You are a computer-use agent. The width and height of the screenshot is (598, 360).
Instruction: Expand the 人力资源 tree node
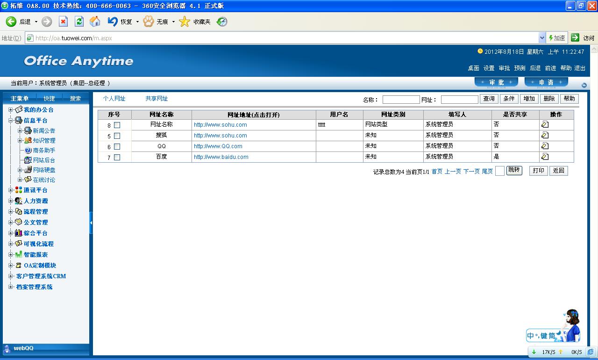tap(11, 201)
